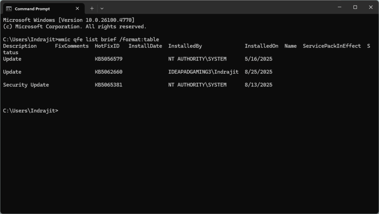Select the Command Prompt tab title
Viewport: 379px width, 214px height.
tap(32, 9)
